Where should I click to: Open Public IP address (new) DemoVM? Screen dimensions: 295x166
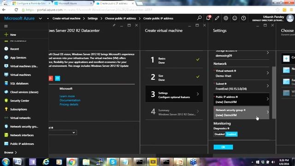point(242,99)
